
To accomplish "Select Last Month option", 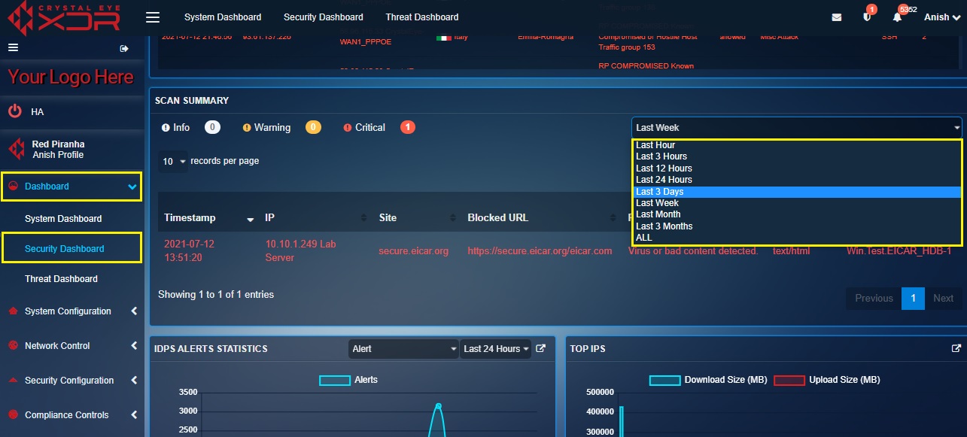I will coord(797,214).
